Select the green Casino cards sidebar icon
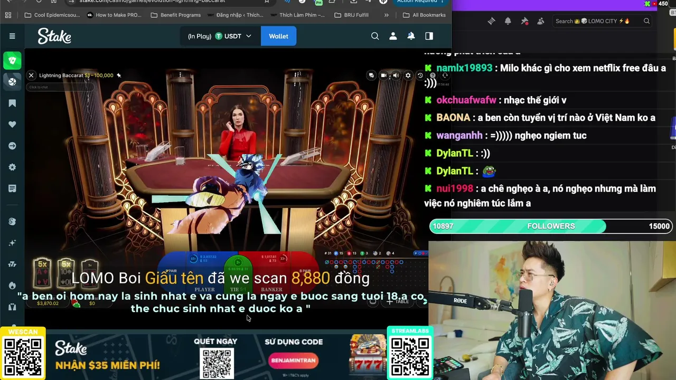The height and width of the screenshot is (380, 676). point(12,60)
